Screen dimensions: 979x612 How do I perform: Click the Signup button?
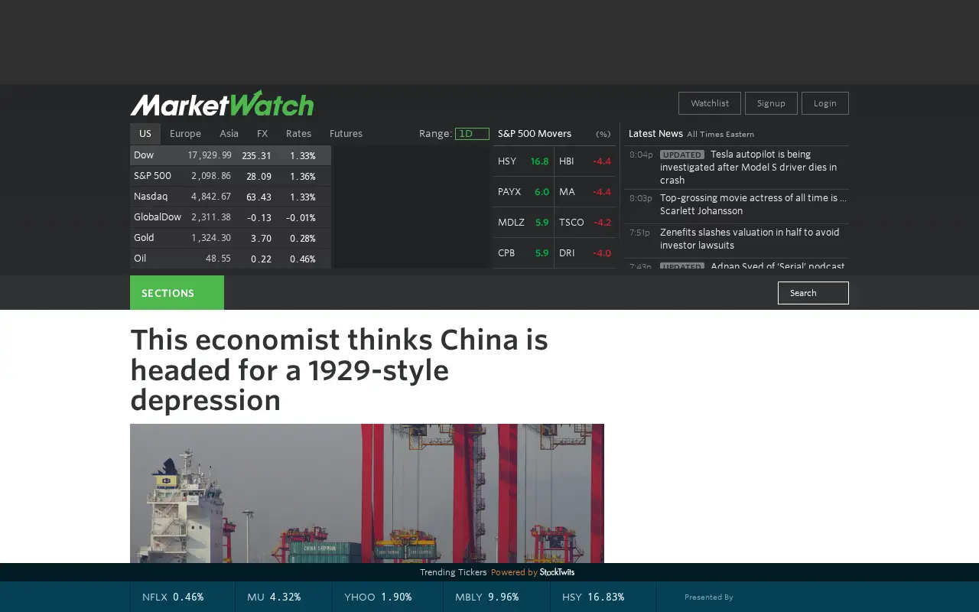(x=771, y=103)
